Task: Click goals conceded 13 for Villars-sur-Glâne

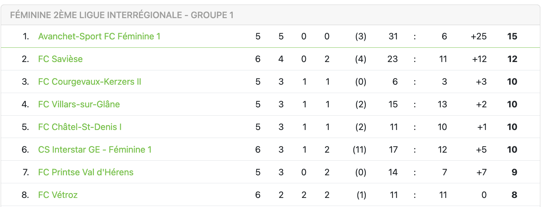Action: [x=442, y=104]
